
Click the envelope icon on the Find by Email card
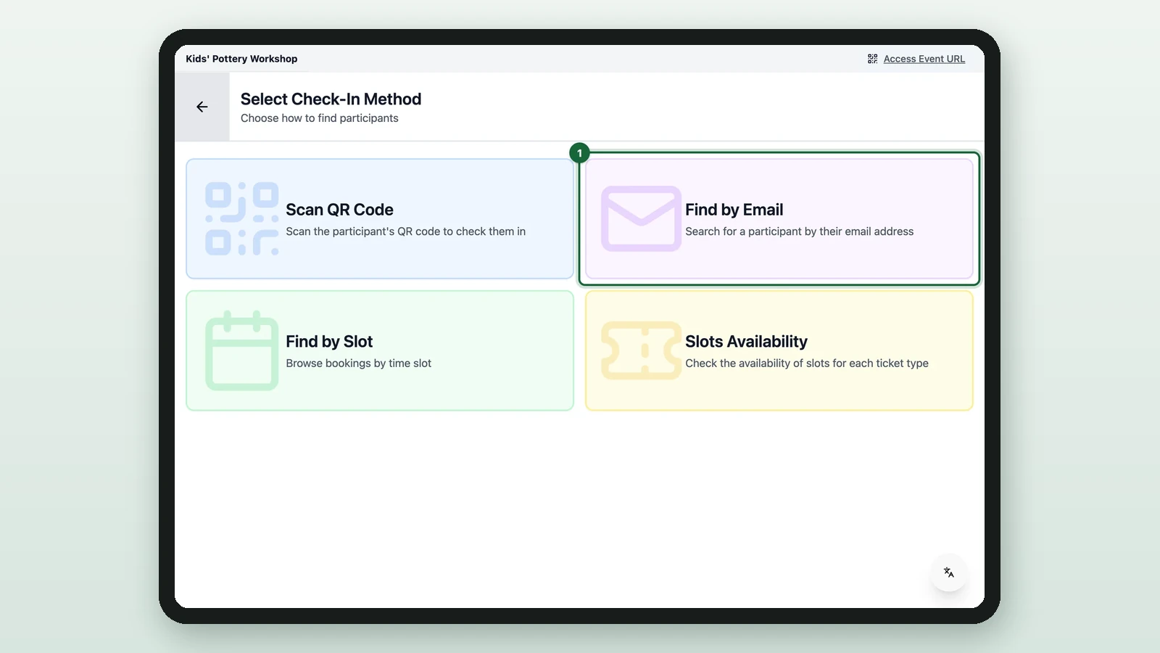coord(641,219)
